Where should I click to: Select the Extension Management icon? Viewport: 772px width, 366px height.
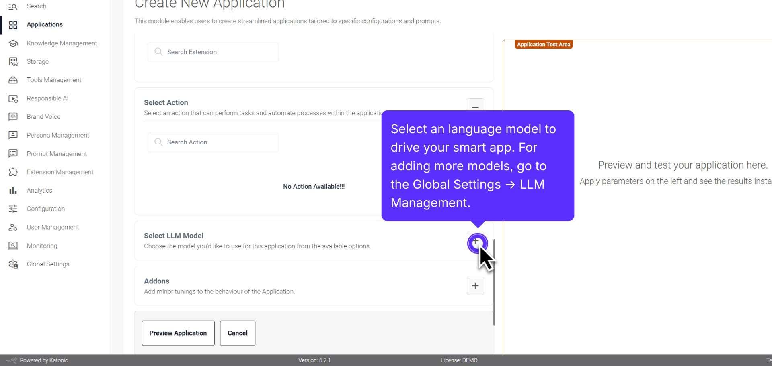pyautogui.click(x=13, y=172)
